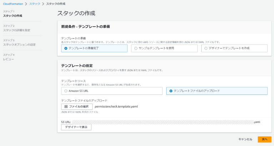The image size is (274, 146).
Task: Select テンプレートファイルのアップロード radio option
Action: point(217,91)
